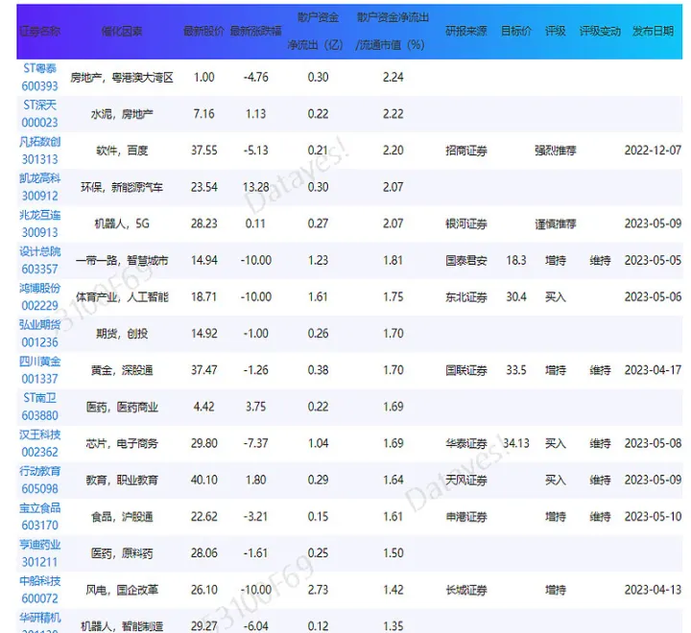Select the cell 房地产，粤港澳大湾区
This screenshot has width=691, height=633.
(x=122, y=78)
